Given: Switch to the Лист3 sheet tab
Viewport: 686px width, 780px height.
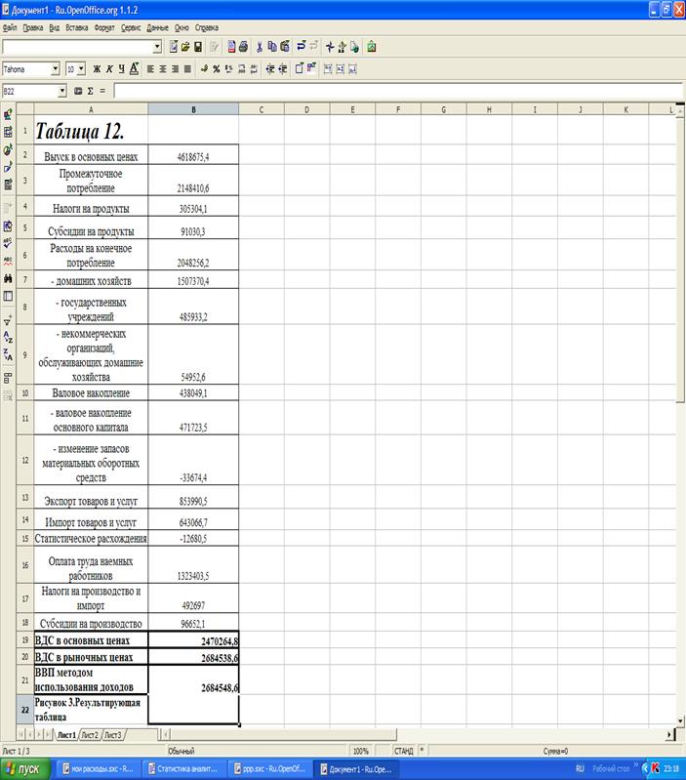Looking at the screenshot, I should click(113, 735).
